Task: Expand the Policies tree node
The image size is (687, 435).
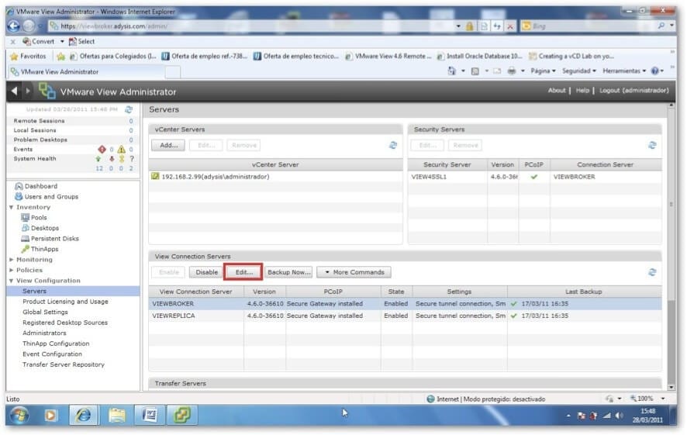Action: click(x=12, y=271)
